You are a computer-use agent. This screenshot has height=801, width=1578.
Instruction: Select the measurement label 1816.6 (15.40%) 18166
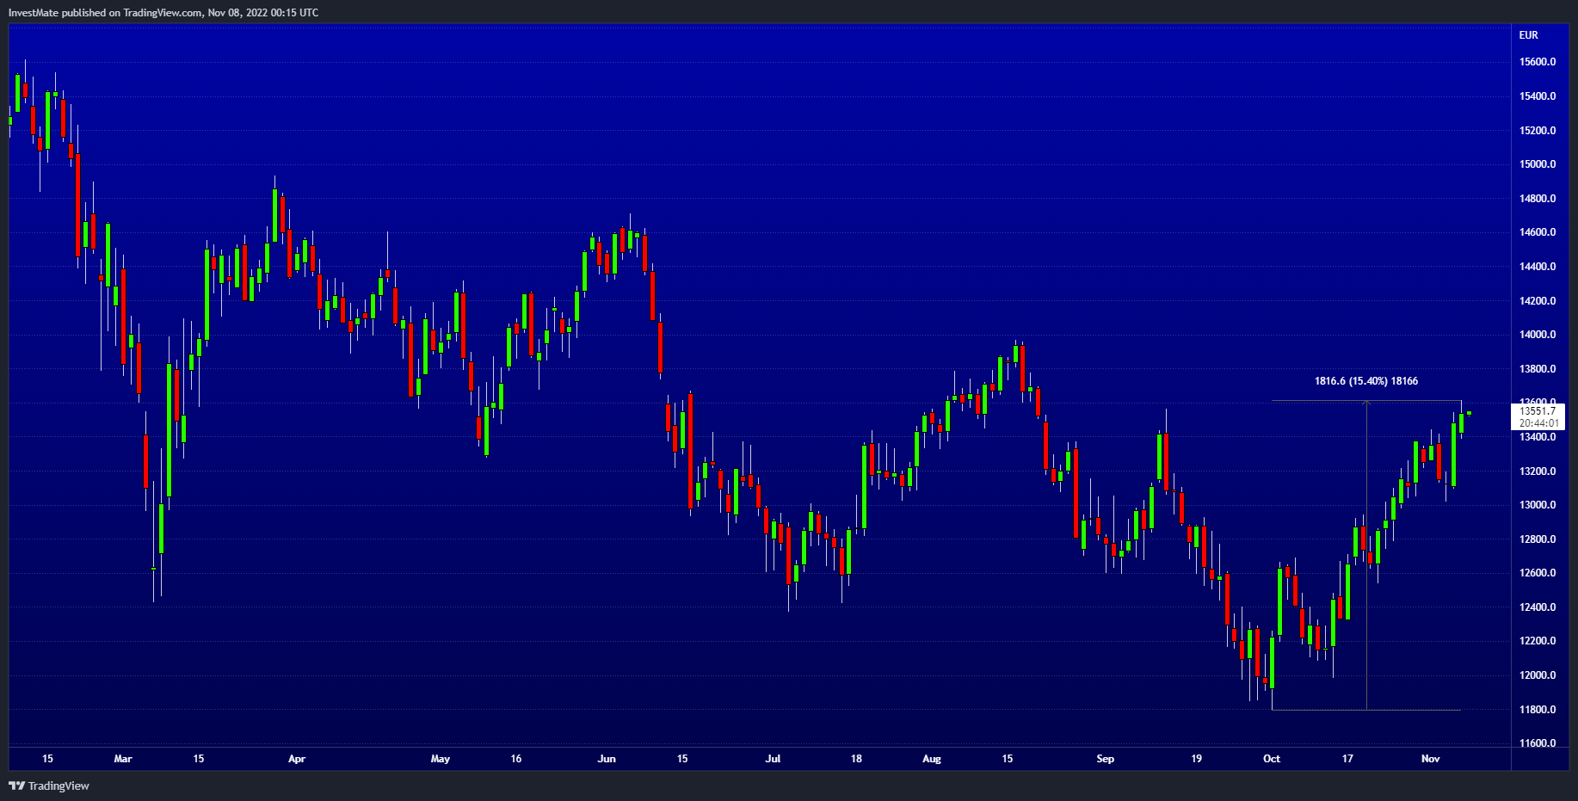(1366, 381)
